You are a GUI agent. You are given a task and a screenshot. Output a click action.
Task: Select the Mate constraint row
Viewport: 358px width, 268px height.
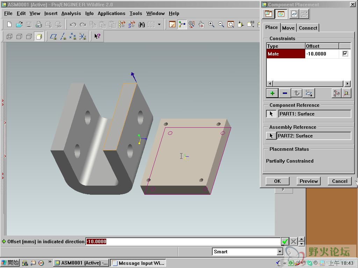click(x=286, y=54)
